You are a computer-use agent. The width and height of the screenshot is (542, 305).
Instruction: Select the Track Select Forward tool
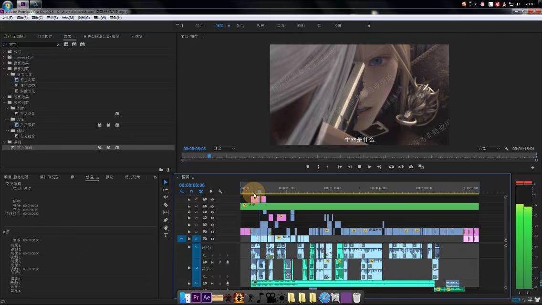(x=166, y=189)
